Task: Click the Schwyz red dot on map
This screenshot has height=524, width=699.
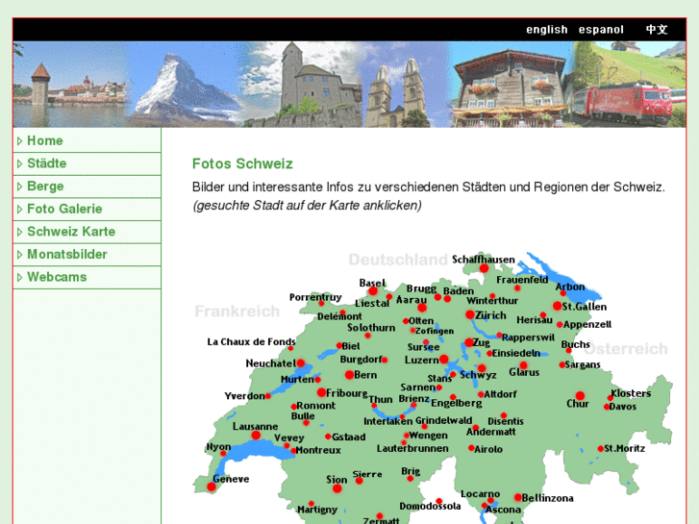Action: [x=482, y=368]
